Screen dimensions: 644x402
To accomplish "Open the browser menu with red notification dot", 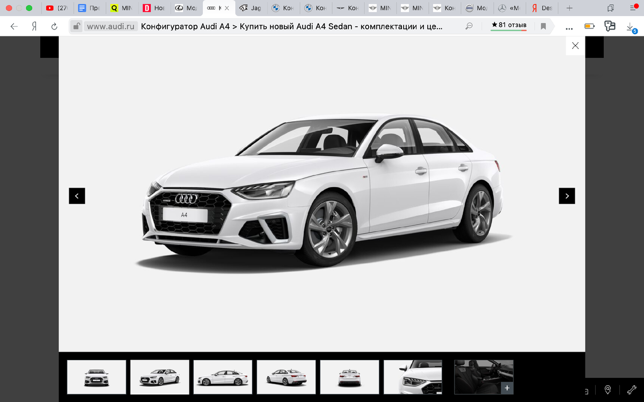I will [x=633, y=8].
